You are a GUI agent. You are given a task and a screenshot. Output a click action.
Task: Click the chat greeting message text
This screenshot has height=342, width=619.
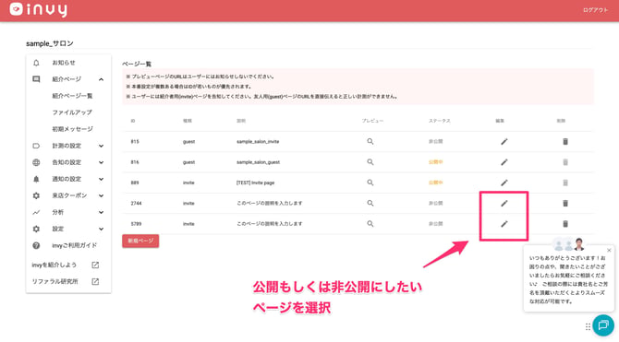point(567,279)
